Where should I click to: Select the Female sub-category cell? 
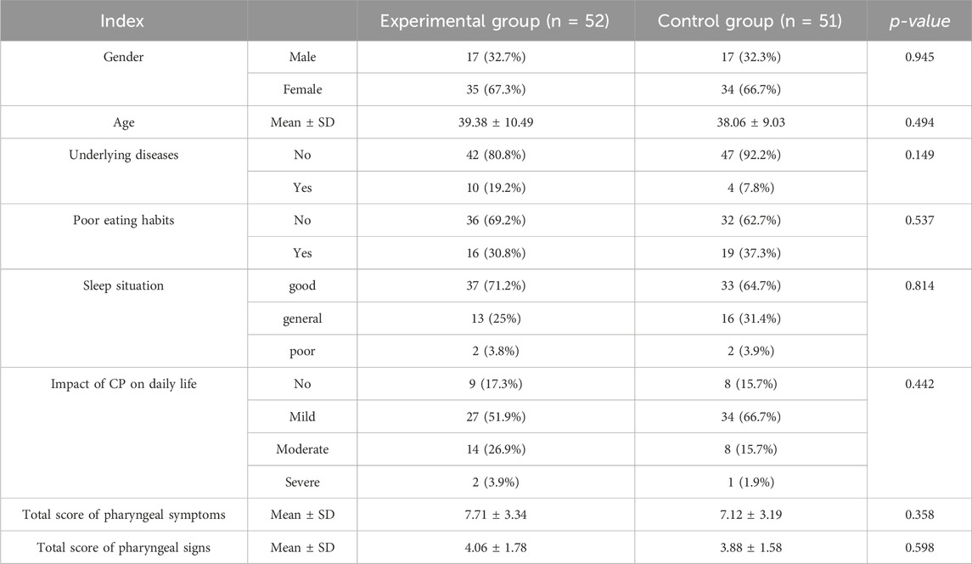point(302,89)
